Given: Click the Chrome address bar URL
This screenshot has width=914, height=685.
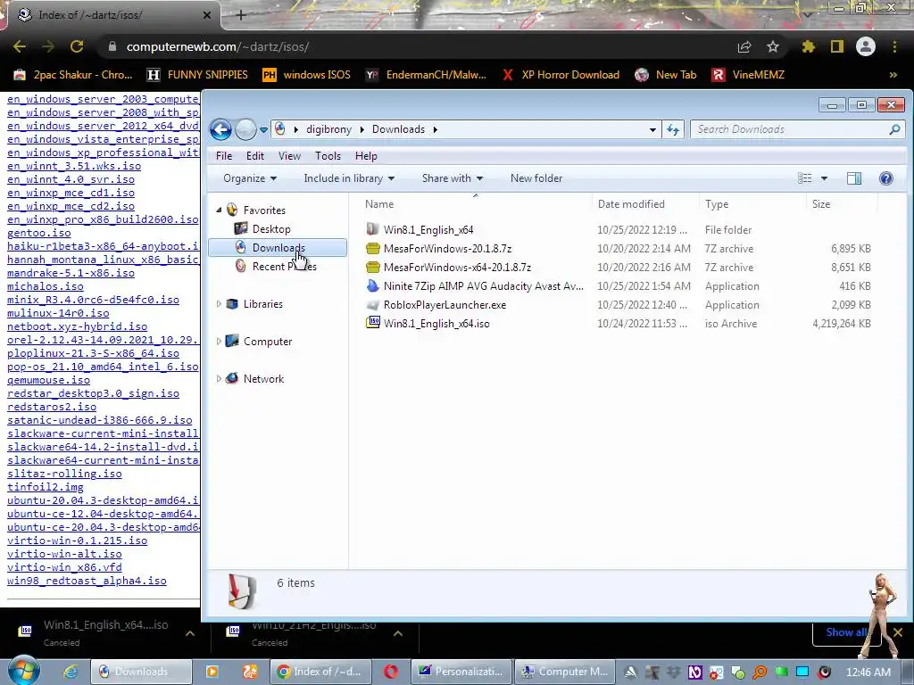Looking at the screenshot, I should point(218,46).
